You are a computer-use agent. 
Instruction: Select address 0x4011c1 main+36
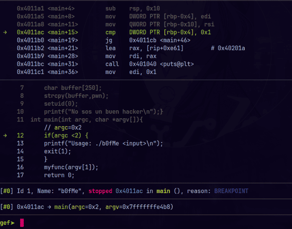coord(47,72)
